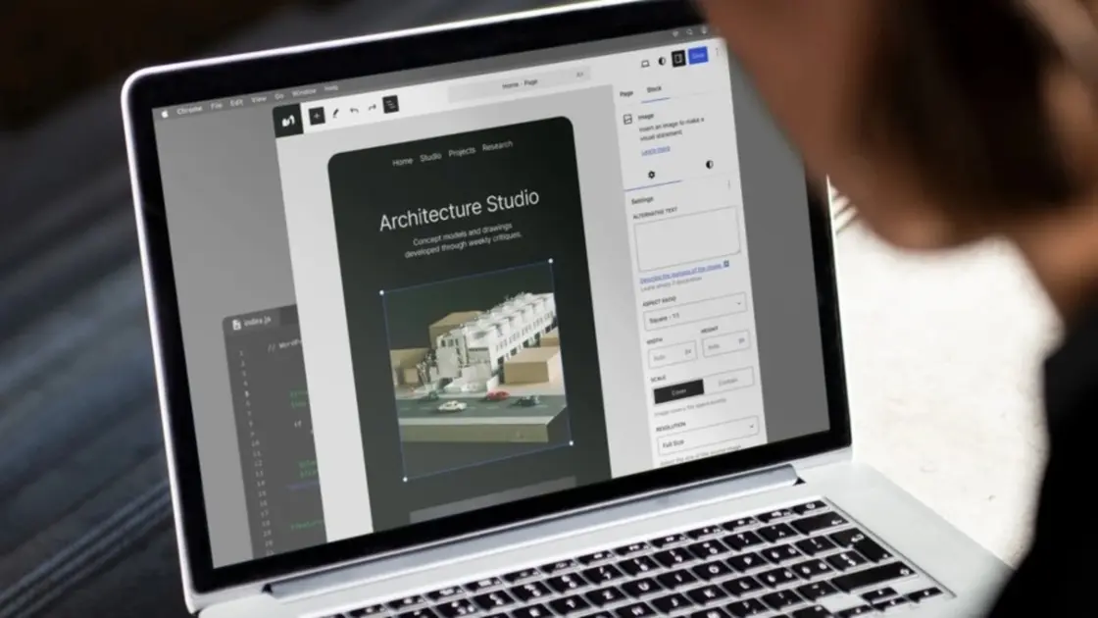
Task: Open the gear Settings tab in sidebar
Action: coord(651,175)
